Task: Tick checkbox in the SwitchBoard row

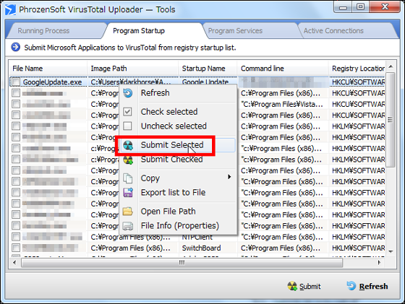Action: [16, 248]
